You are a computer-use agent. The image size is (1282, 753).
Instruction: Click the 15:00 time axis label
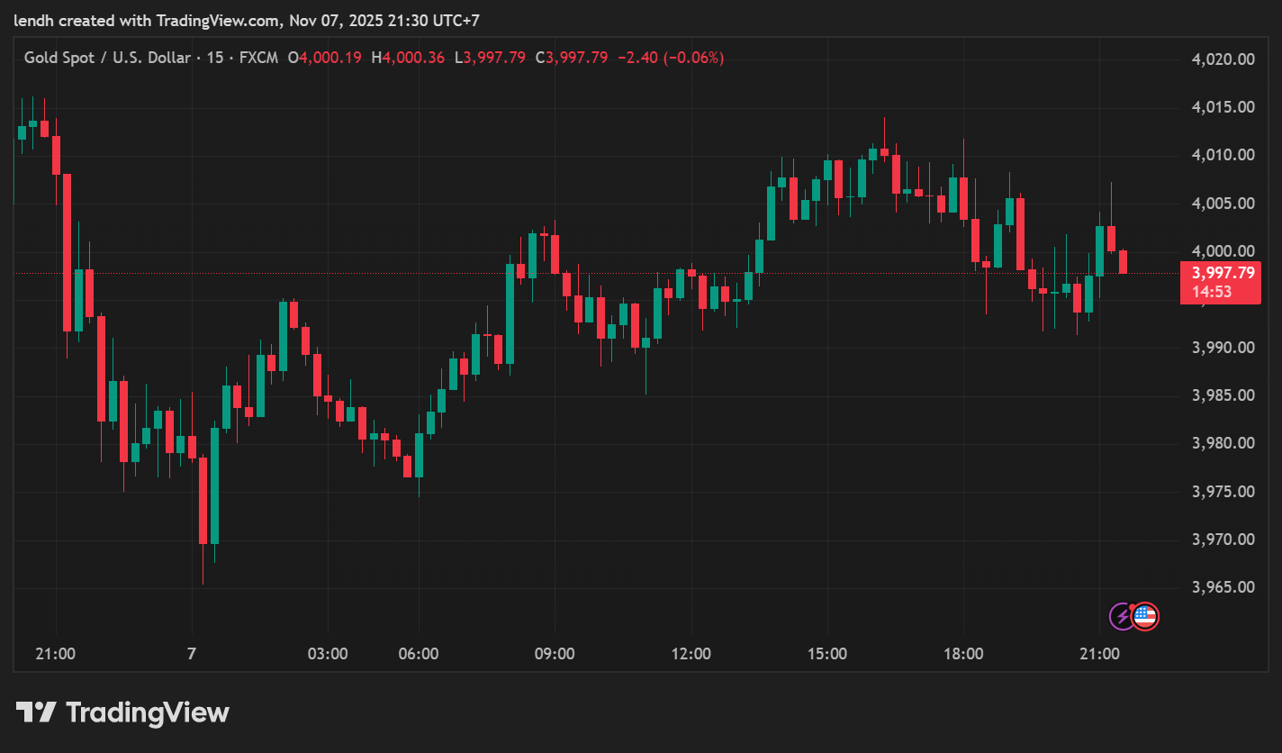point(826,654)
